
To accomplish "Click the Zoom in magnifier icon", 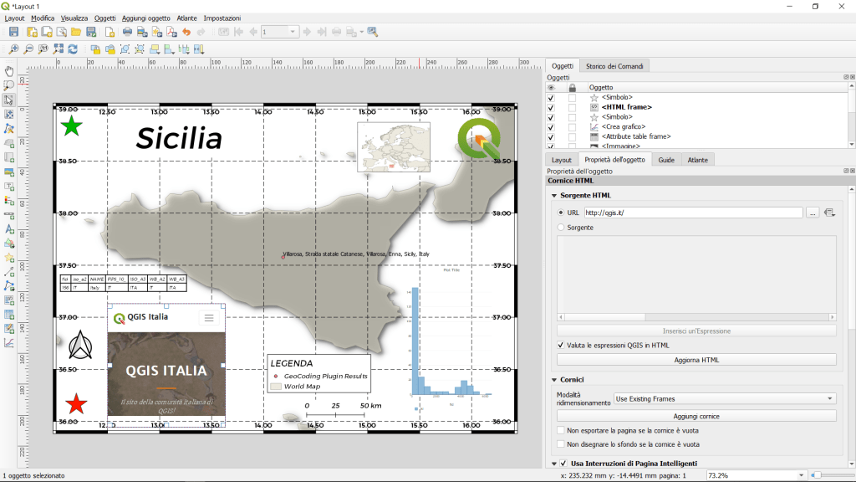I will pos(14,49).
